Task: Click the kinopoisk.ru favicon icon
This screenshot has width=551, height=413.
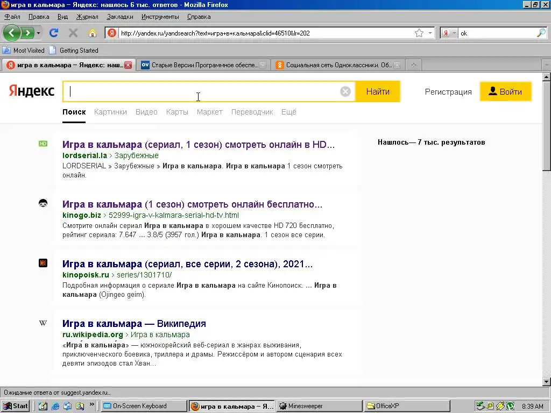Action: click(43, 263)
